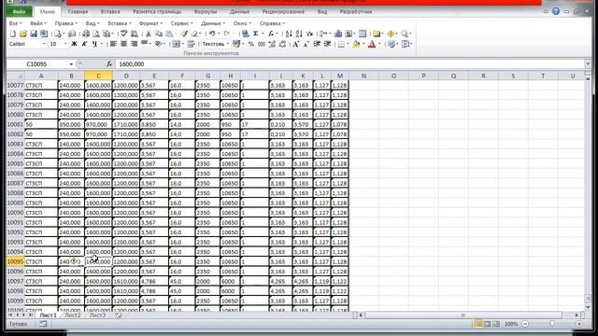Toggle Underline (Ч) formatting

94,44
